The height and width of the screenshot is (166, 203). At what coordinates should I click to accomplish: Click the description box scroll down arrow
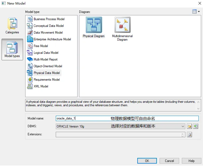pyautogui.click(x=198, y=109)
